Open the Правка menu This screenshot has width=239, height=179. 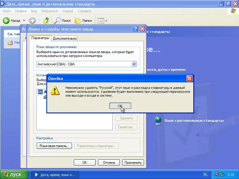click(x=21, y=11)
